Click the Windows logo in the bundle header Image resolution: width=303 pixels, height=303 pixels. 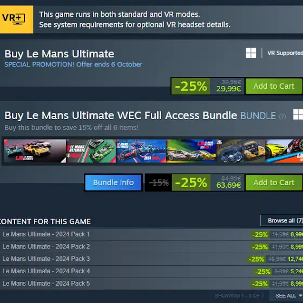pos(298,115)
